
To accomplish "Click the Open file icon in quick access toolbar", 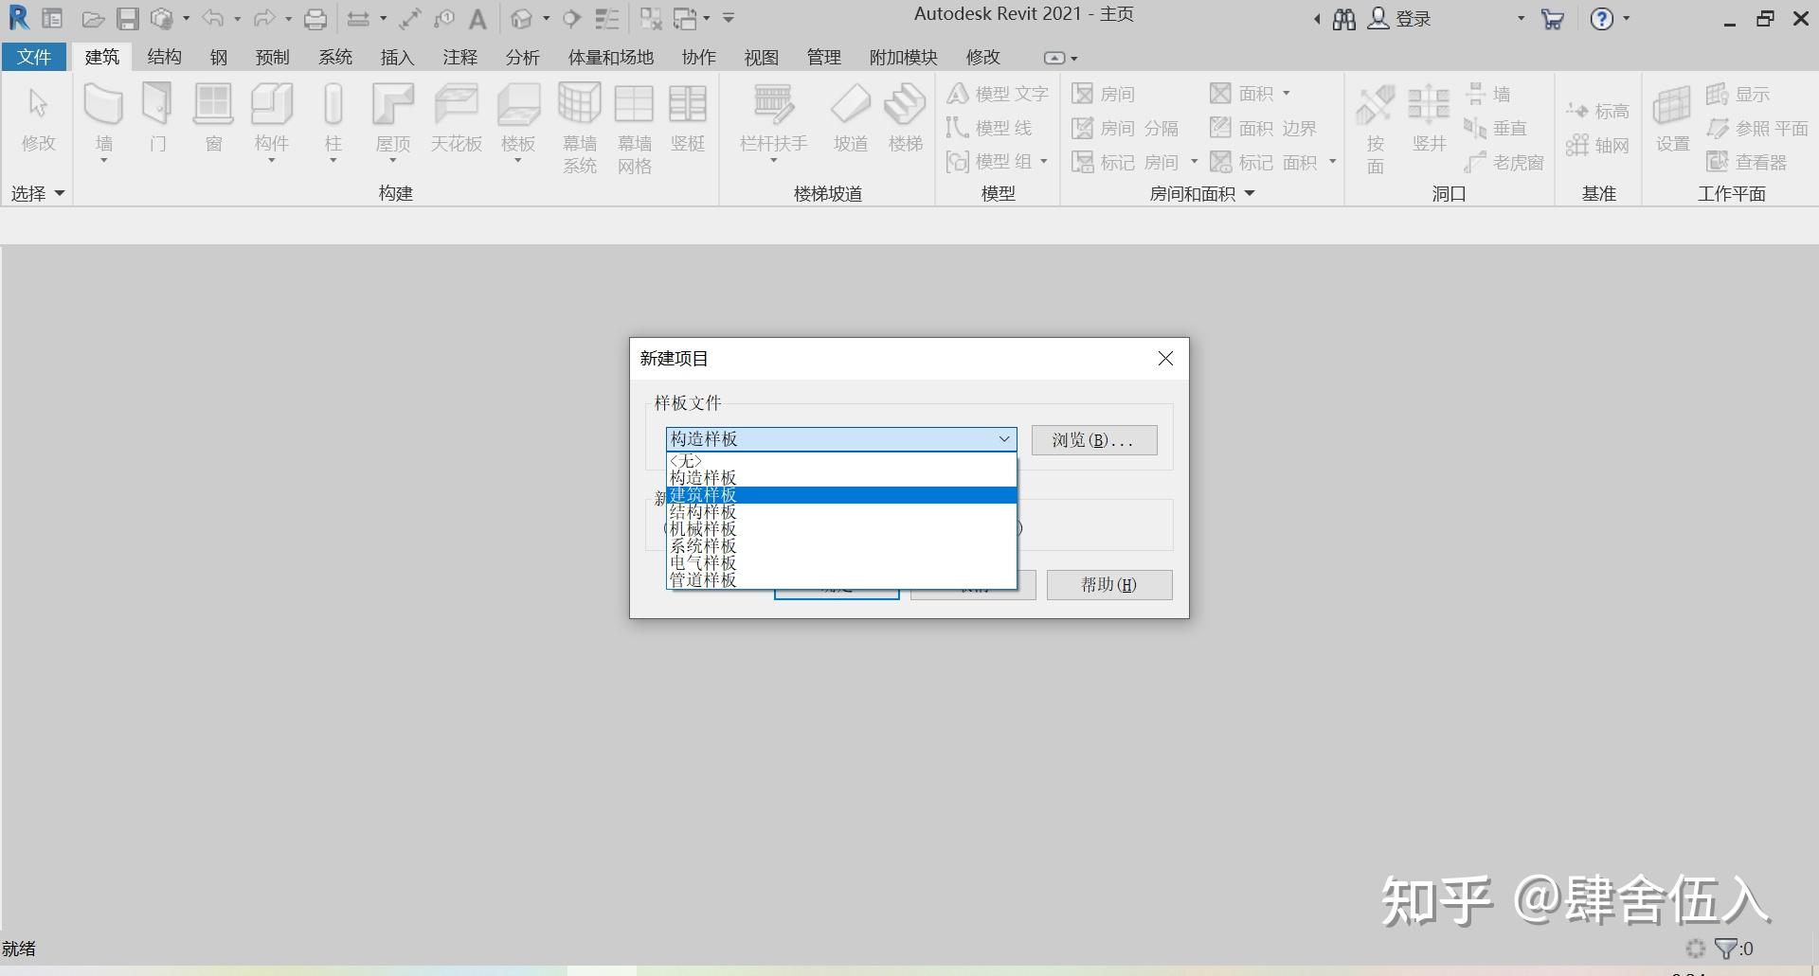I will pos(93,19).
